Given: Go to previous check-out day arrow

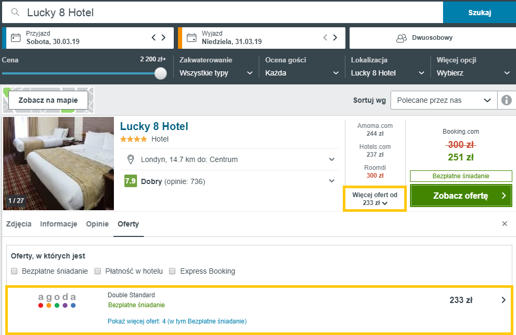Looking at the screenshot, I should [x=325, y=38].
